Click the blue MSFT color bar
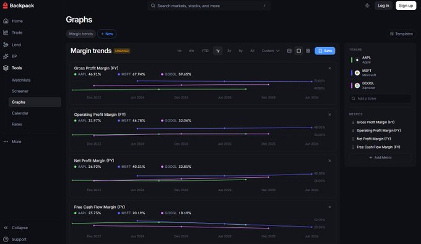 [352, 72]
